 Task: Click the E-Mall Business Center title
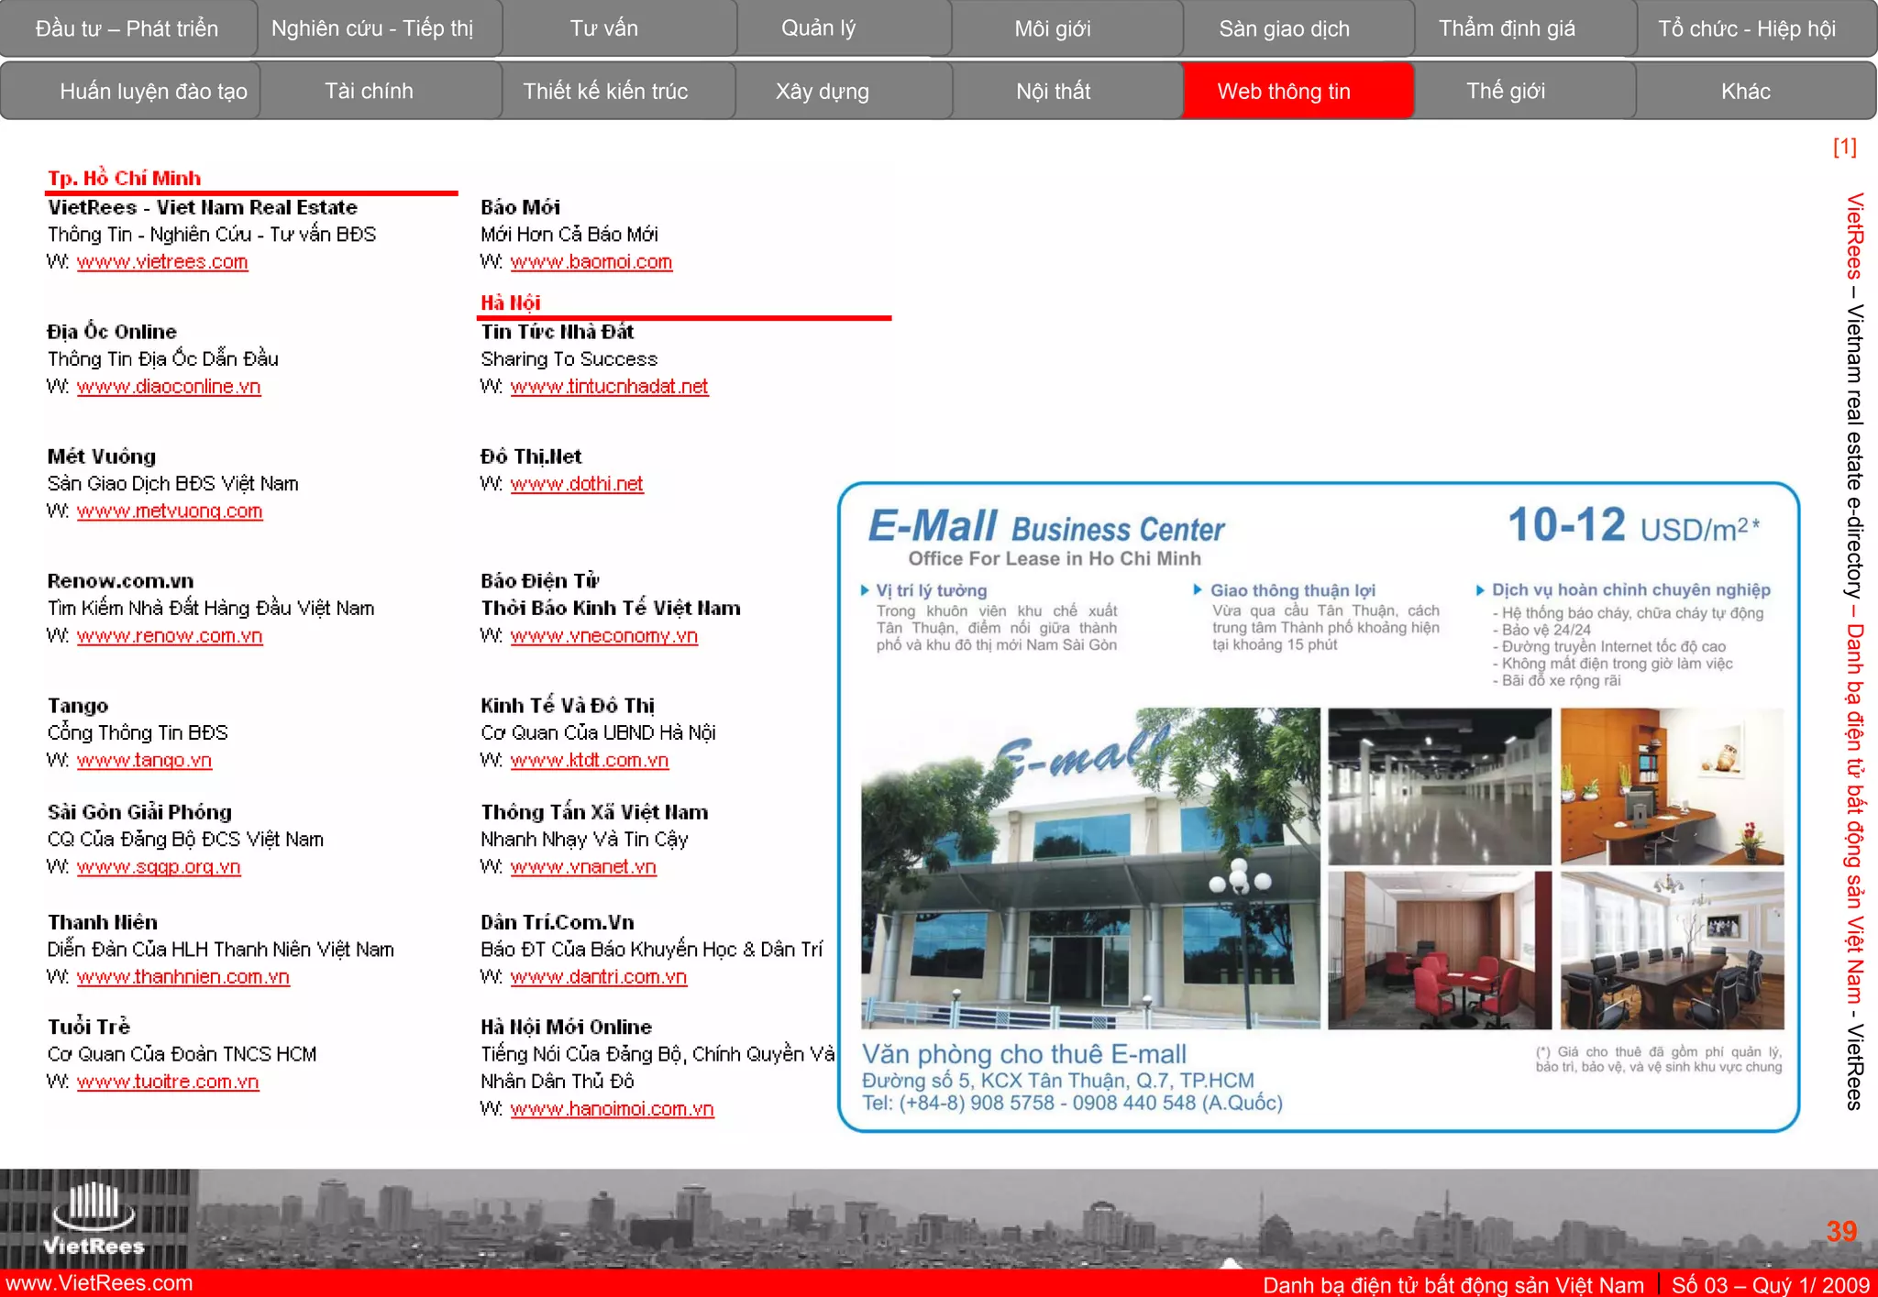pos(1046,527)
